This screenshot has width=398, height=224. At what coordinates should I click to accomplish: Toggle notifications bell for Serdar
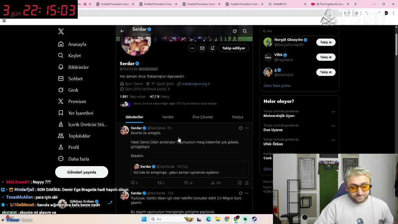coord(212,48)
